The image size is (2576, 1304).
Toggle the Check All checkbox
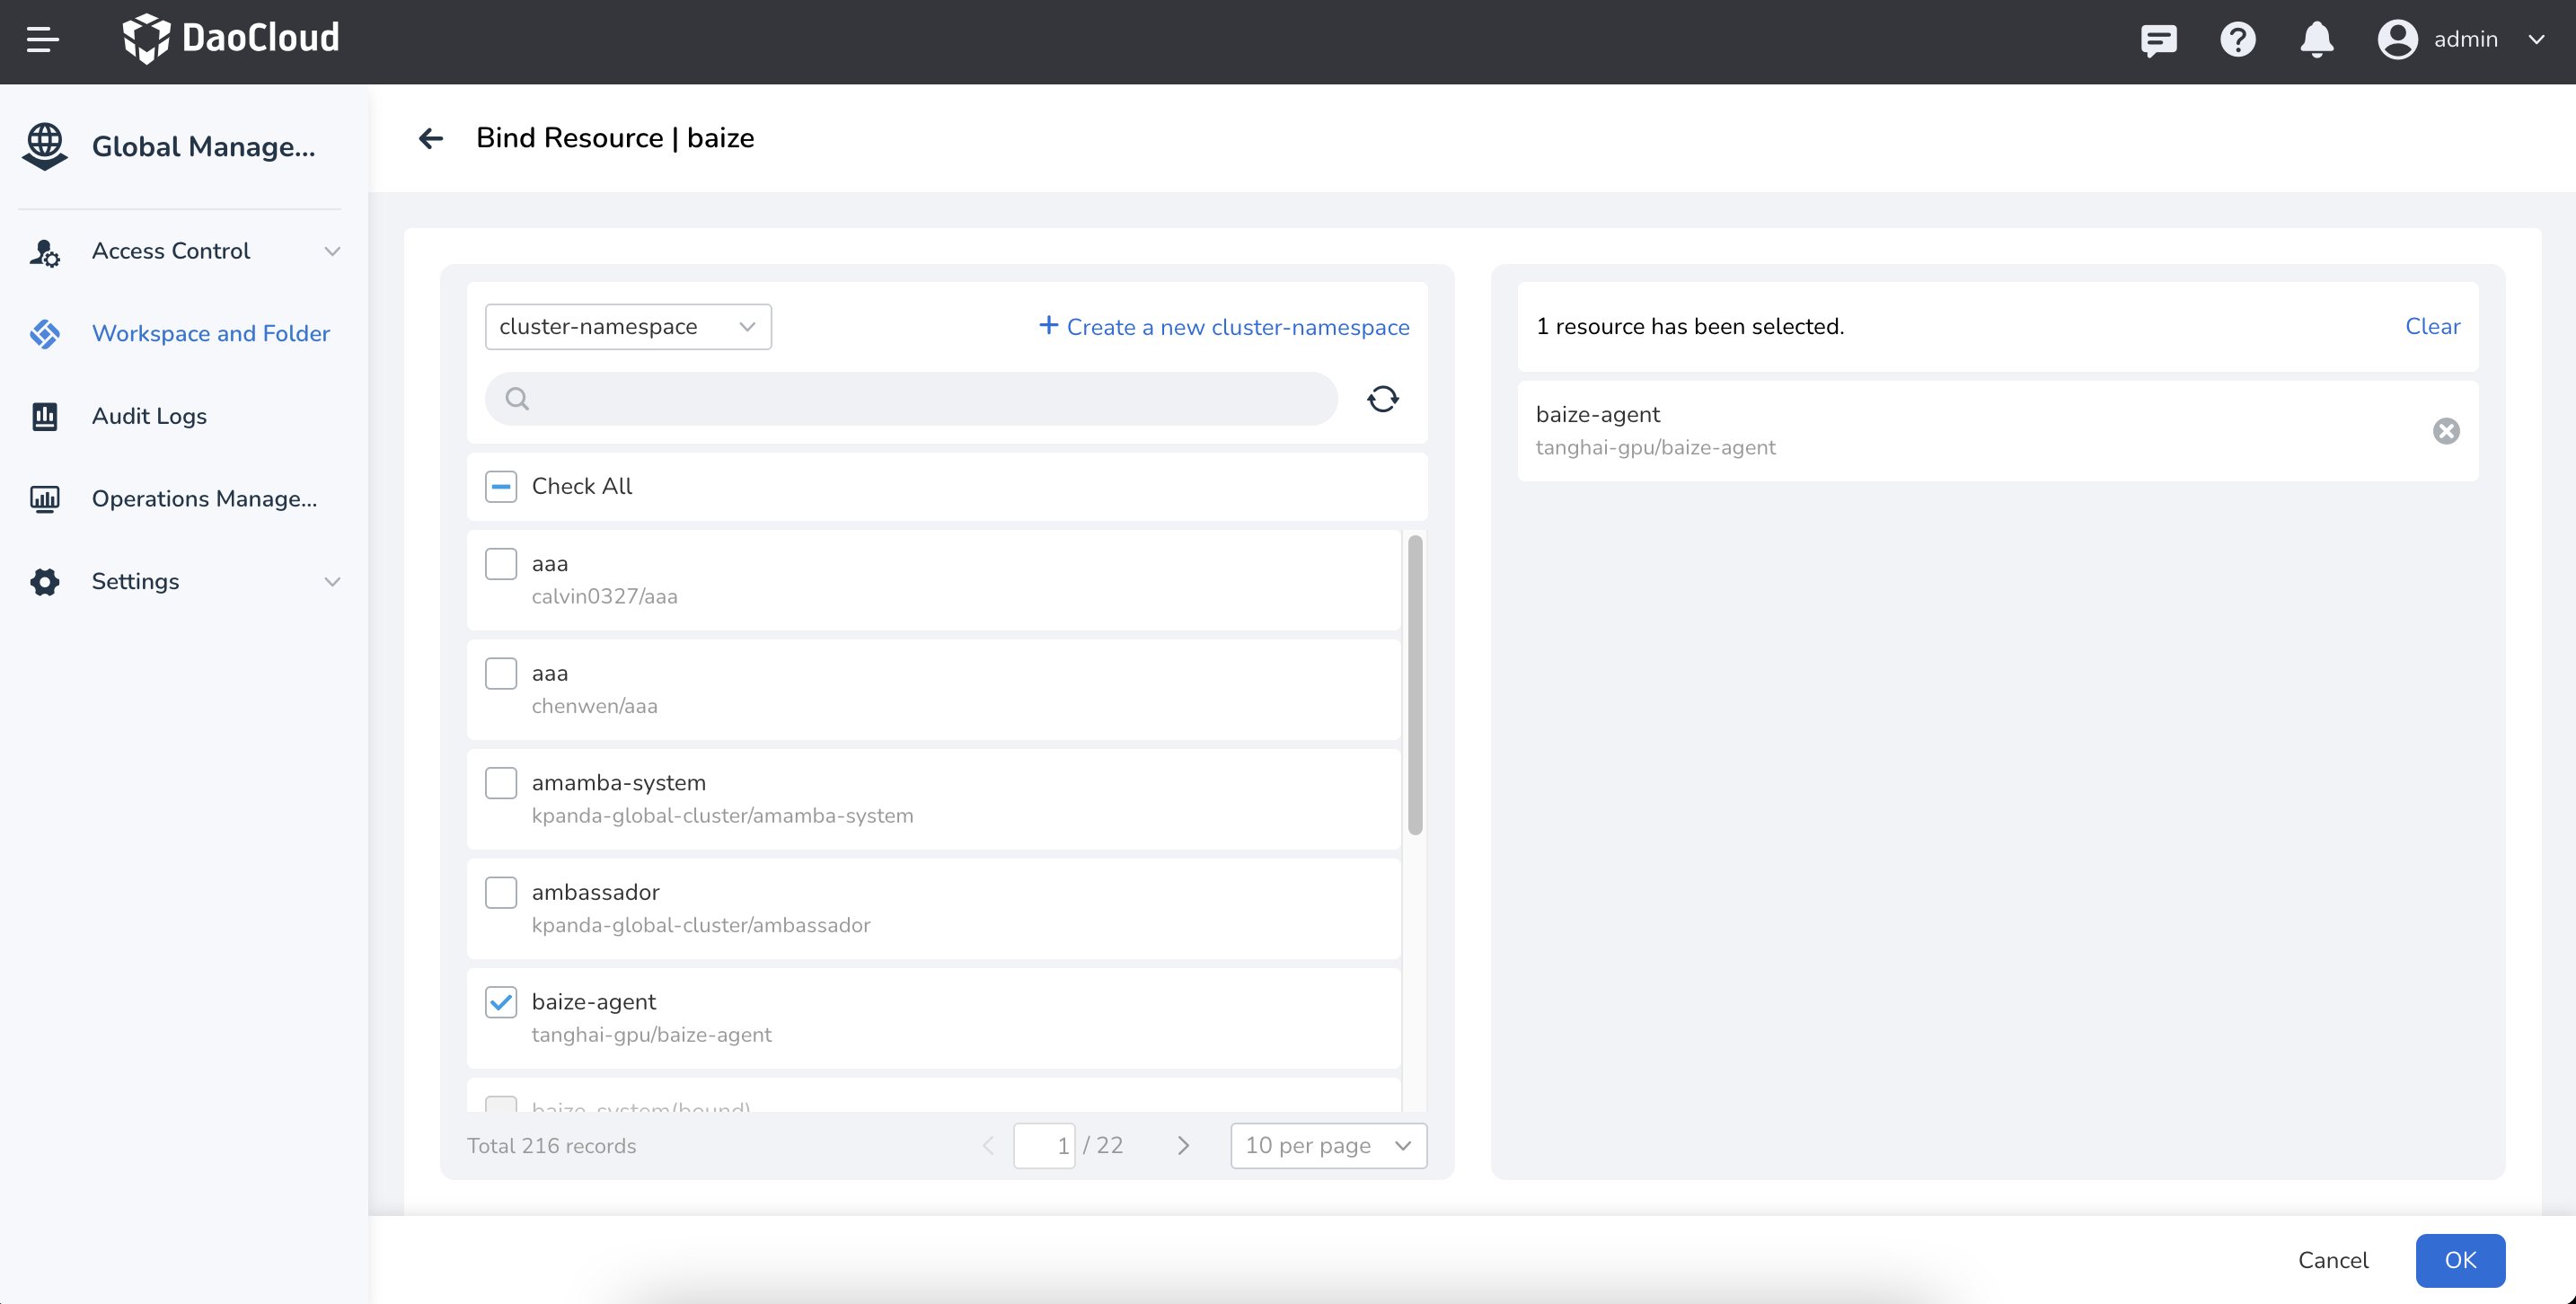coord(501,487)
